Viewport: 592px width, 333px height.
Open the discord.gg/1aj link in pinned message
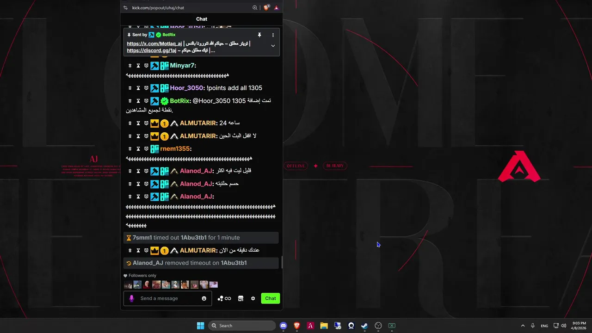(x=152, y=50)
